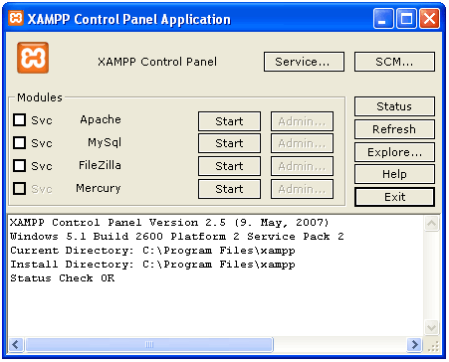Screen dimensions: 449x362
Task: Start the Mercury module
Action: 229,189
